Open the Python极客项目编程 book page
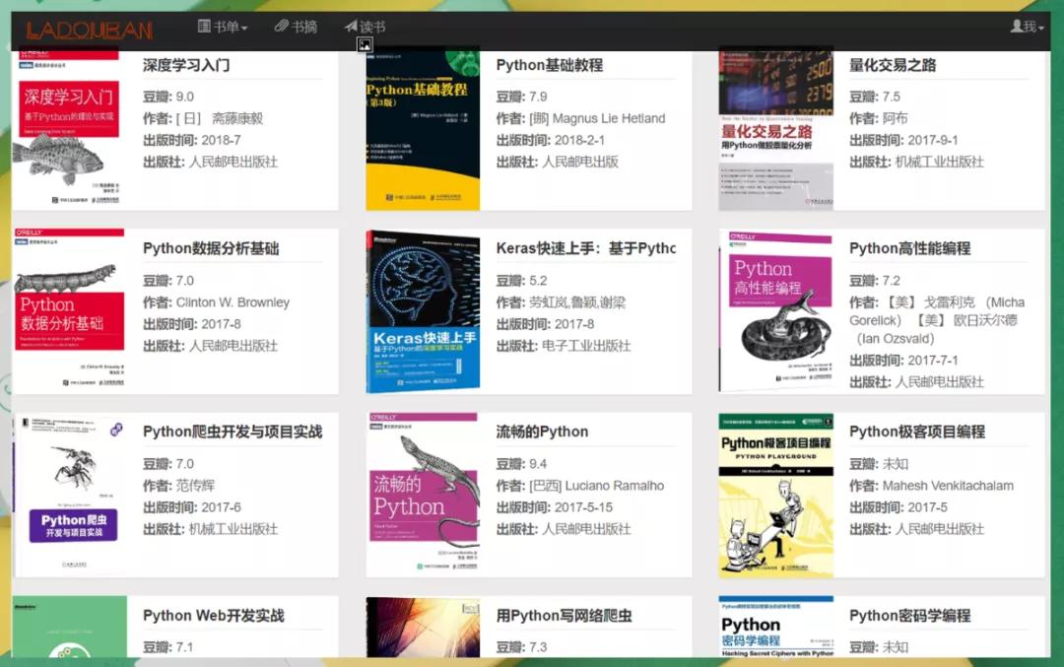 point(916,431)
